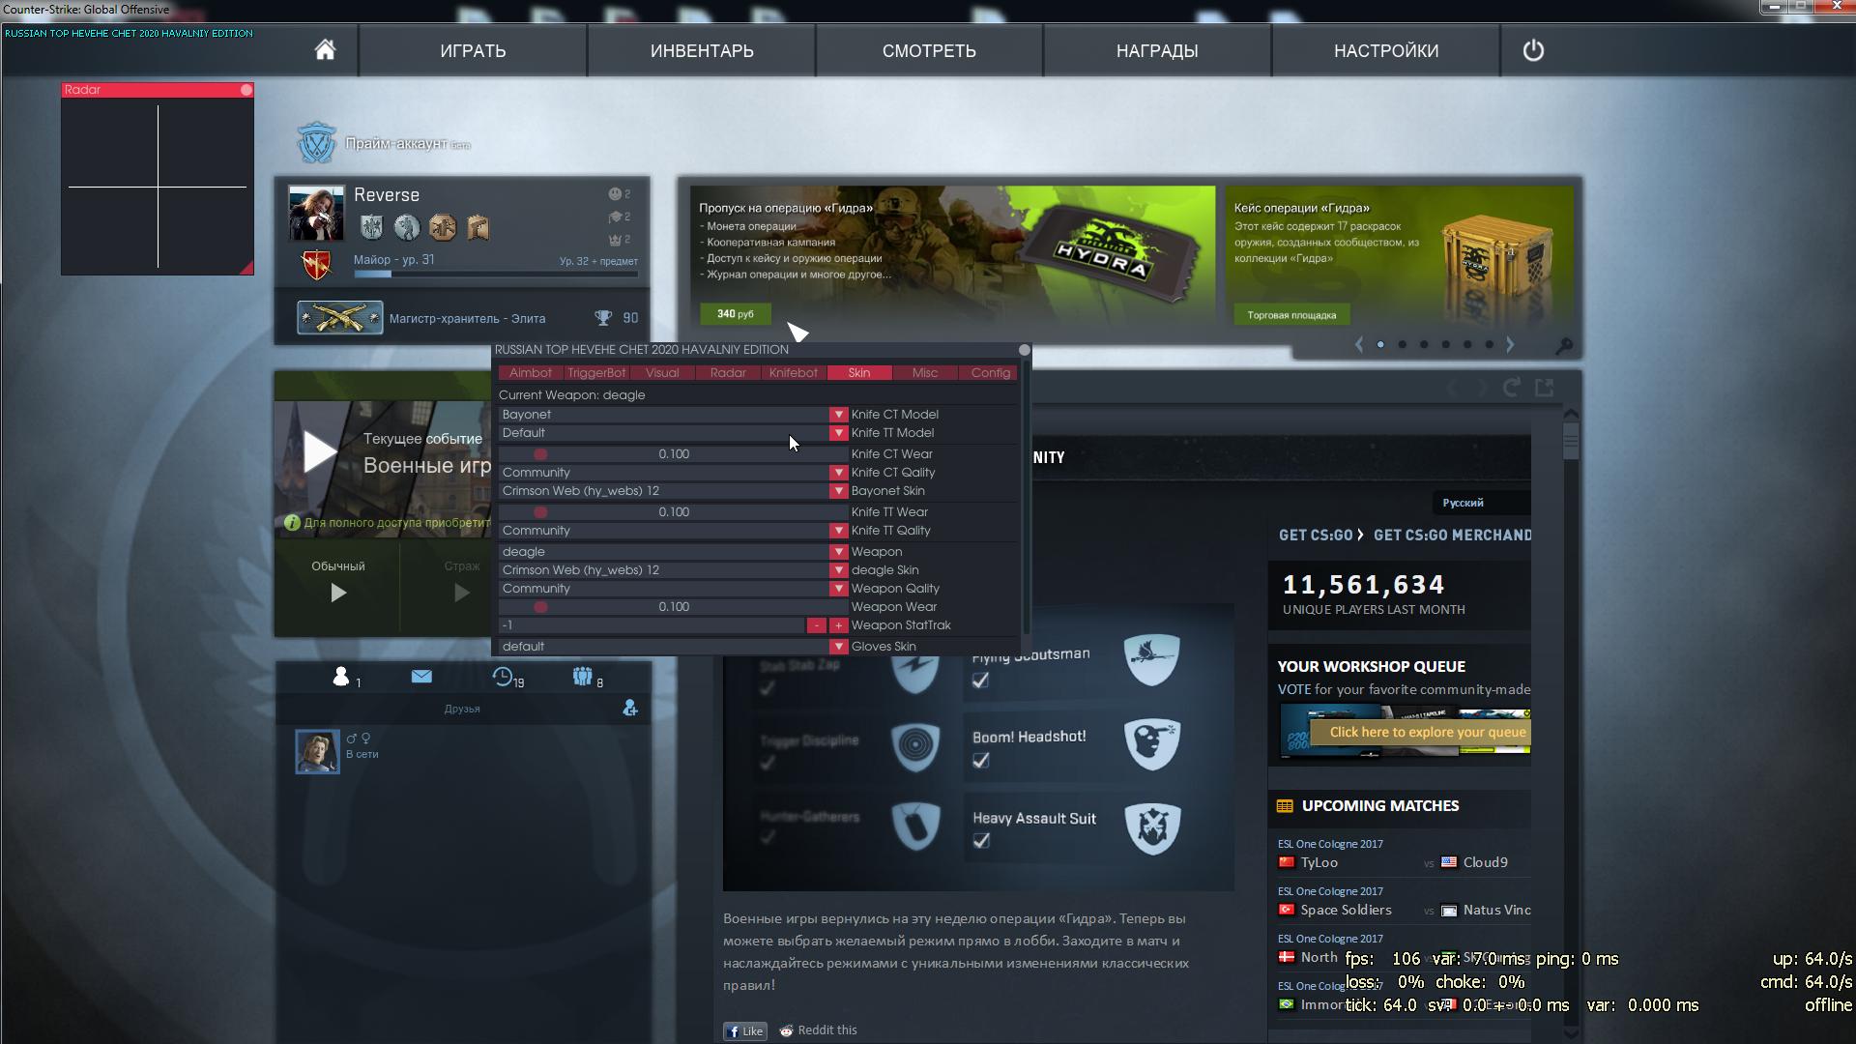
Task: Adjust the Knife CT Wear slider
Action: (673, 454)
